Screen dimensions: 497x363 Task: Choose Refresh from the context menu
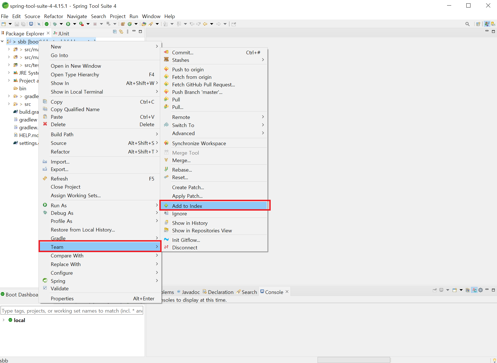[x=100, y=179]
